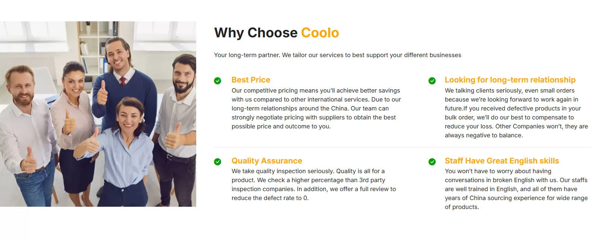The width and height of the screenshot is (598, 240).
Task: Click the Your long-term partner tagline
Action: pos(337,55)
